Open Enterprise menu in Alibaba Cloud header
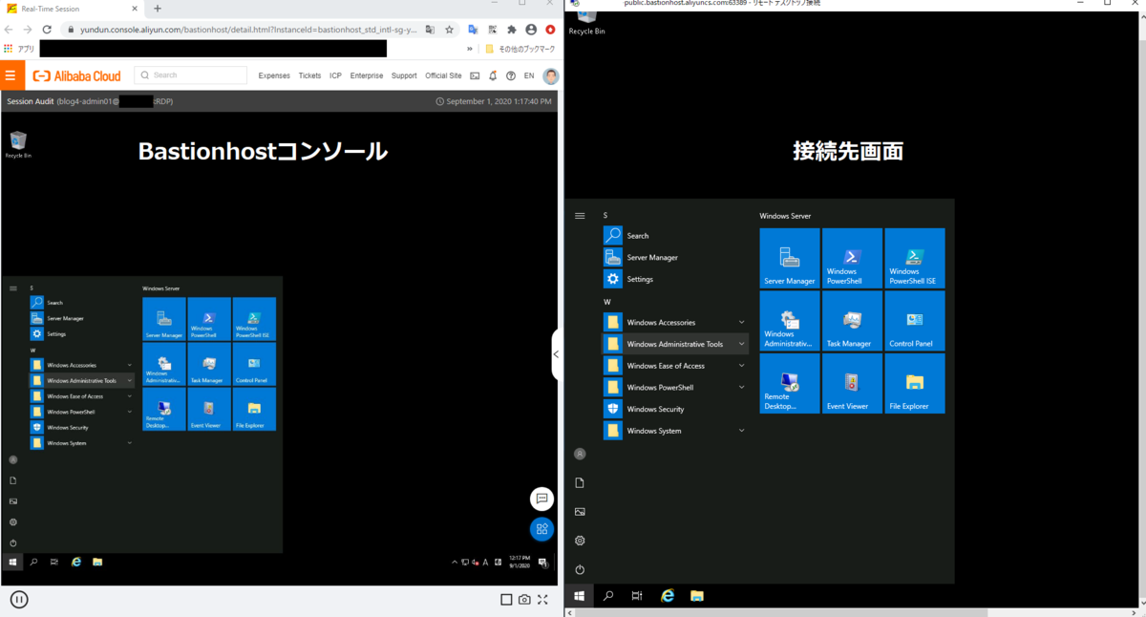This screenshot has width=1146, height=617. [367, 75]
